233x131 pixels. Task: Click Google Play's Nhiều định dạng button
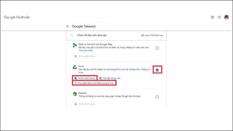click(x=85, y=56)
